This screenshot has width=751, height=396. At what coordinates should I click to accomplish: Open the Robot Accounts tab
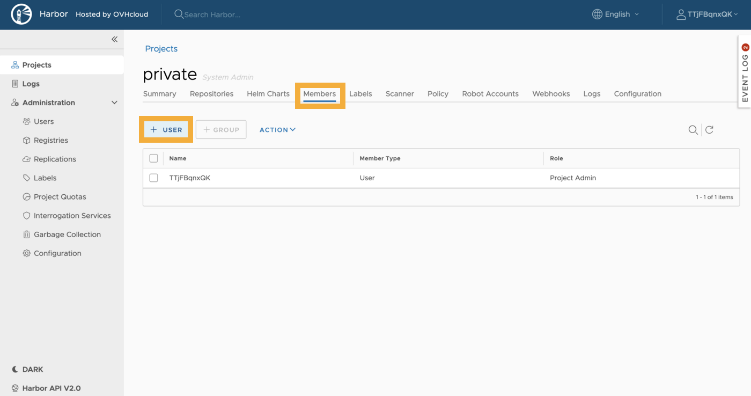pyautogui.click(x=490, y=93)
